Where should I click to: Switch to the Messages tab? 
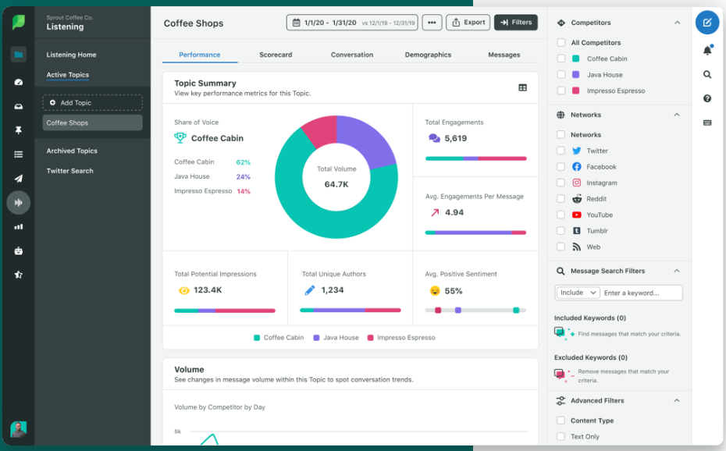[x=504, y=55]
